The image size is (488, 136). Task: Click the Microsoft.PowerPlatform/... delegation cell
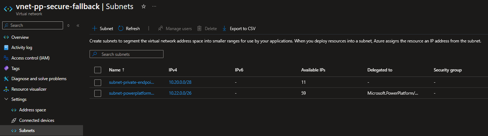click(x=393, y=93)
